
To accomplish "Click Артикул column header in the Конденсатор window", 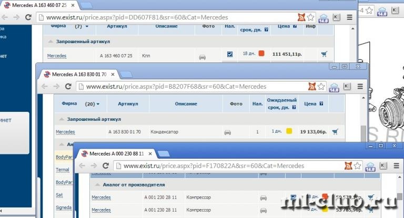I will [x=128, y=104].
